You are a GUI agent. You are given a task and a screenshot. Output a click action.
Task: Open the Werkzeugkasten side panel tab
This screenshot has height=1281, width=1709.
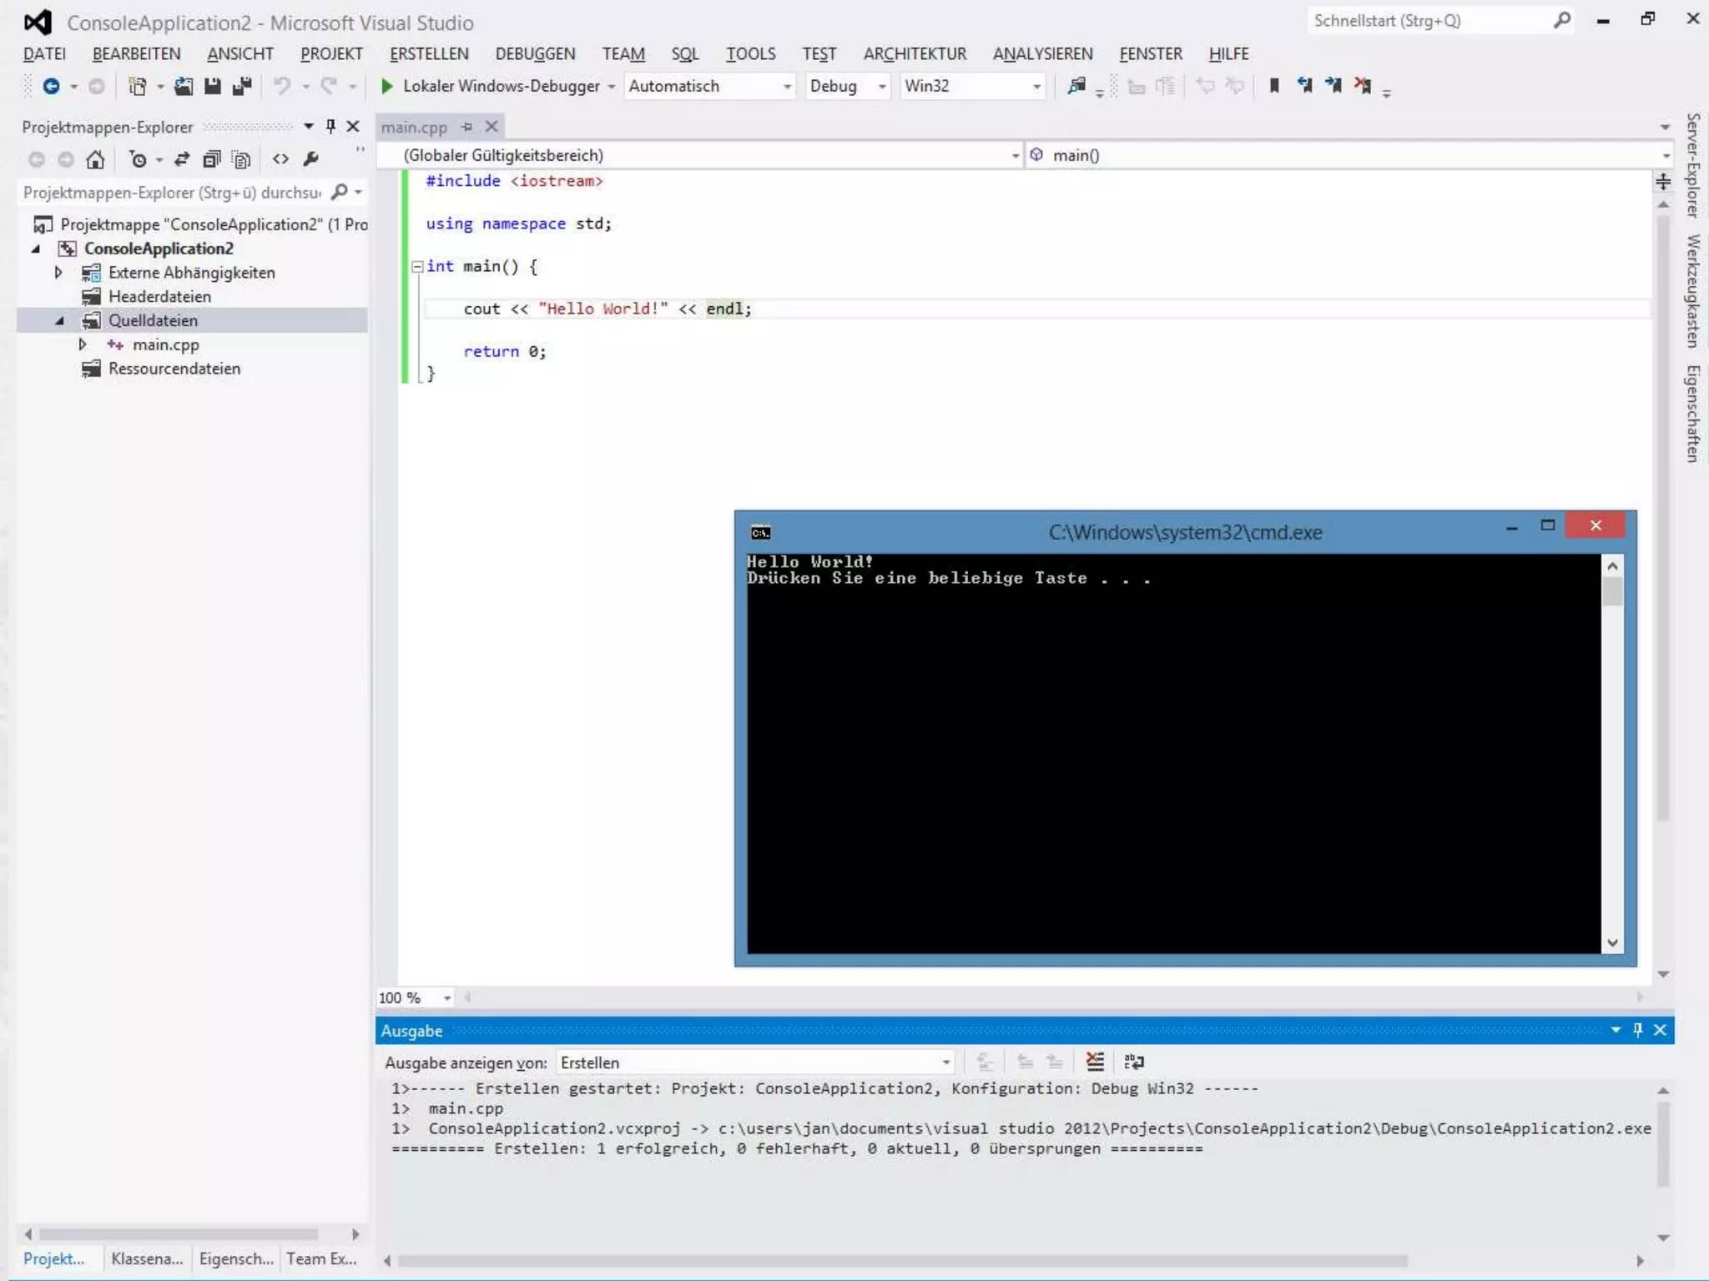pos(1692,290)
